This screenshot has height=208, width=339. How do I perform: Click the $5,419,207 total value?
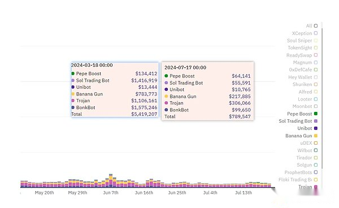click(x=144, y=114)
